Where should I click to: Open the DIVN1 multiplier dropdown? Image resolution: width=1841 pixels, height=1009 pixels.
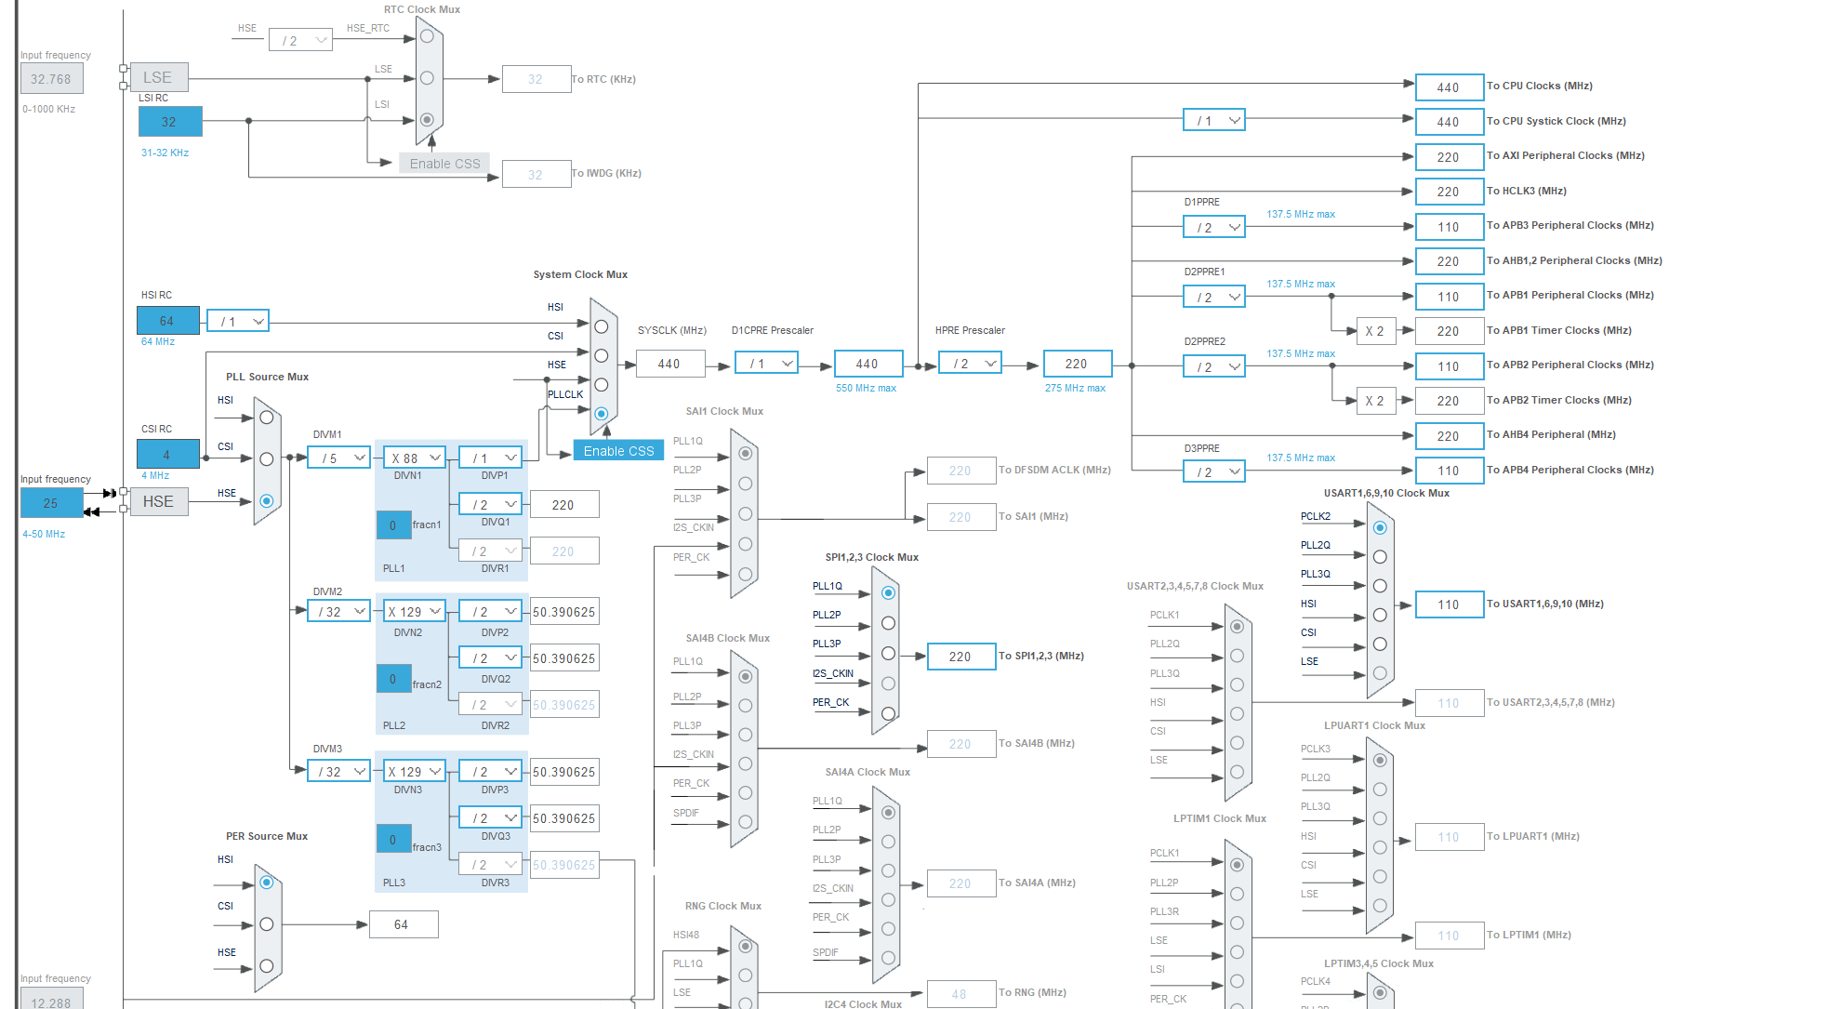pyautogui.click(x=415, y=458)
